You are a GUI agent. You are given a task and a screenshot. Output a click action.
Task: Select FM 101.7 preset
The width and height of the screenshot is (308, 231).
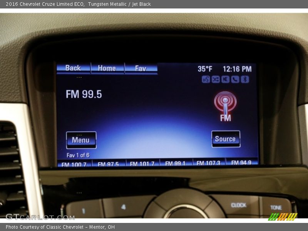pos(142,163)
